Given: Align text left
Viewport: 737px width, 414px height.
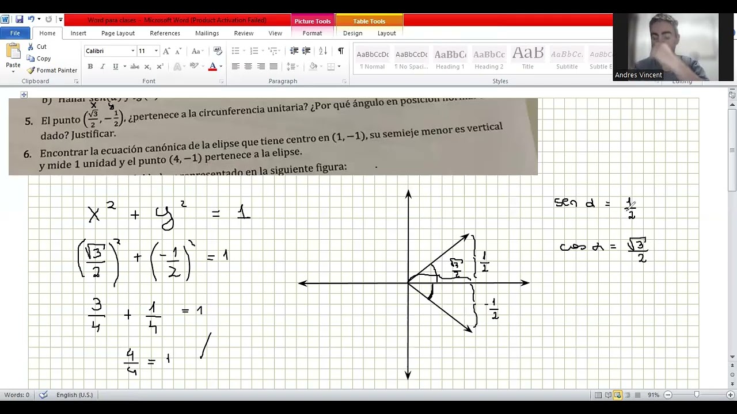Looking at the screenshot, I should (235, 67).
